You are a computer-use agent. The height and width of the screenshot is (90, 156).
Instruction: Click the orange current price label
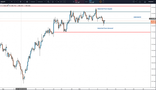pos(153,21)
